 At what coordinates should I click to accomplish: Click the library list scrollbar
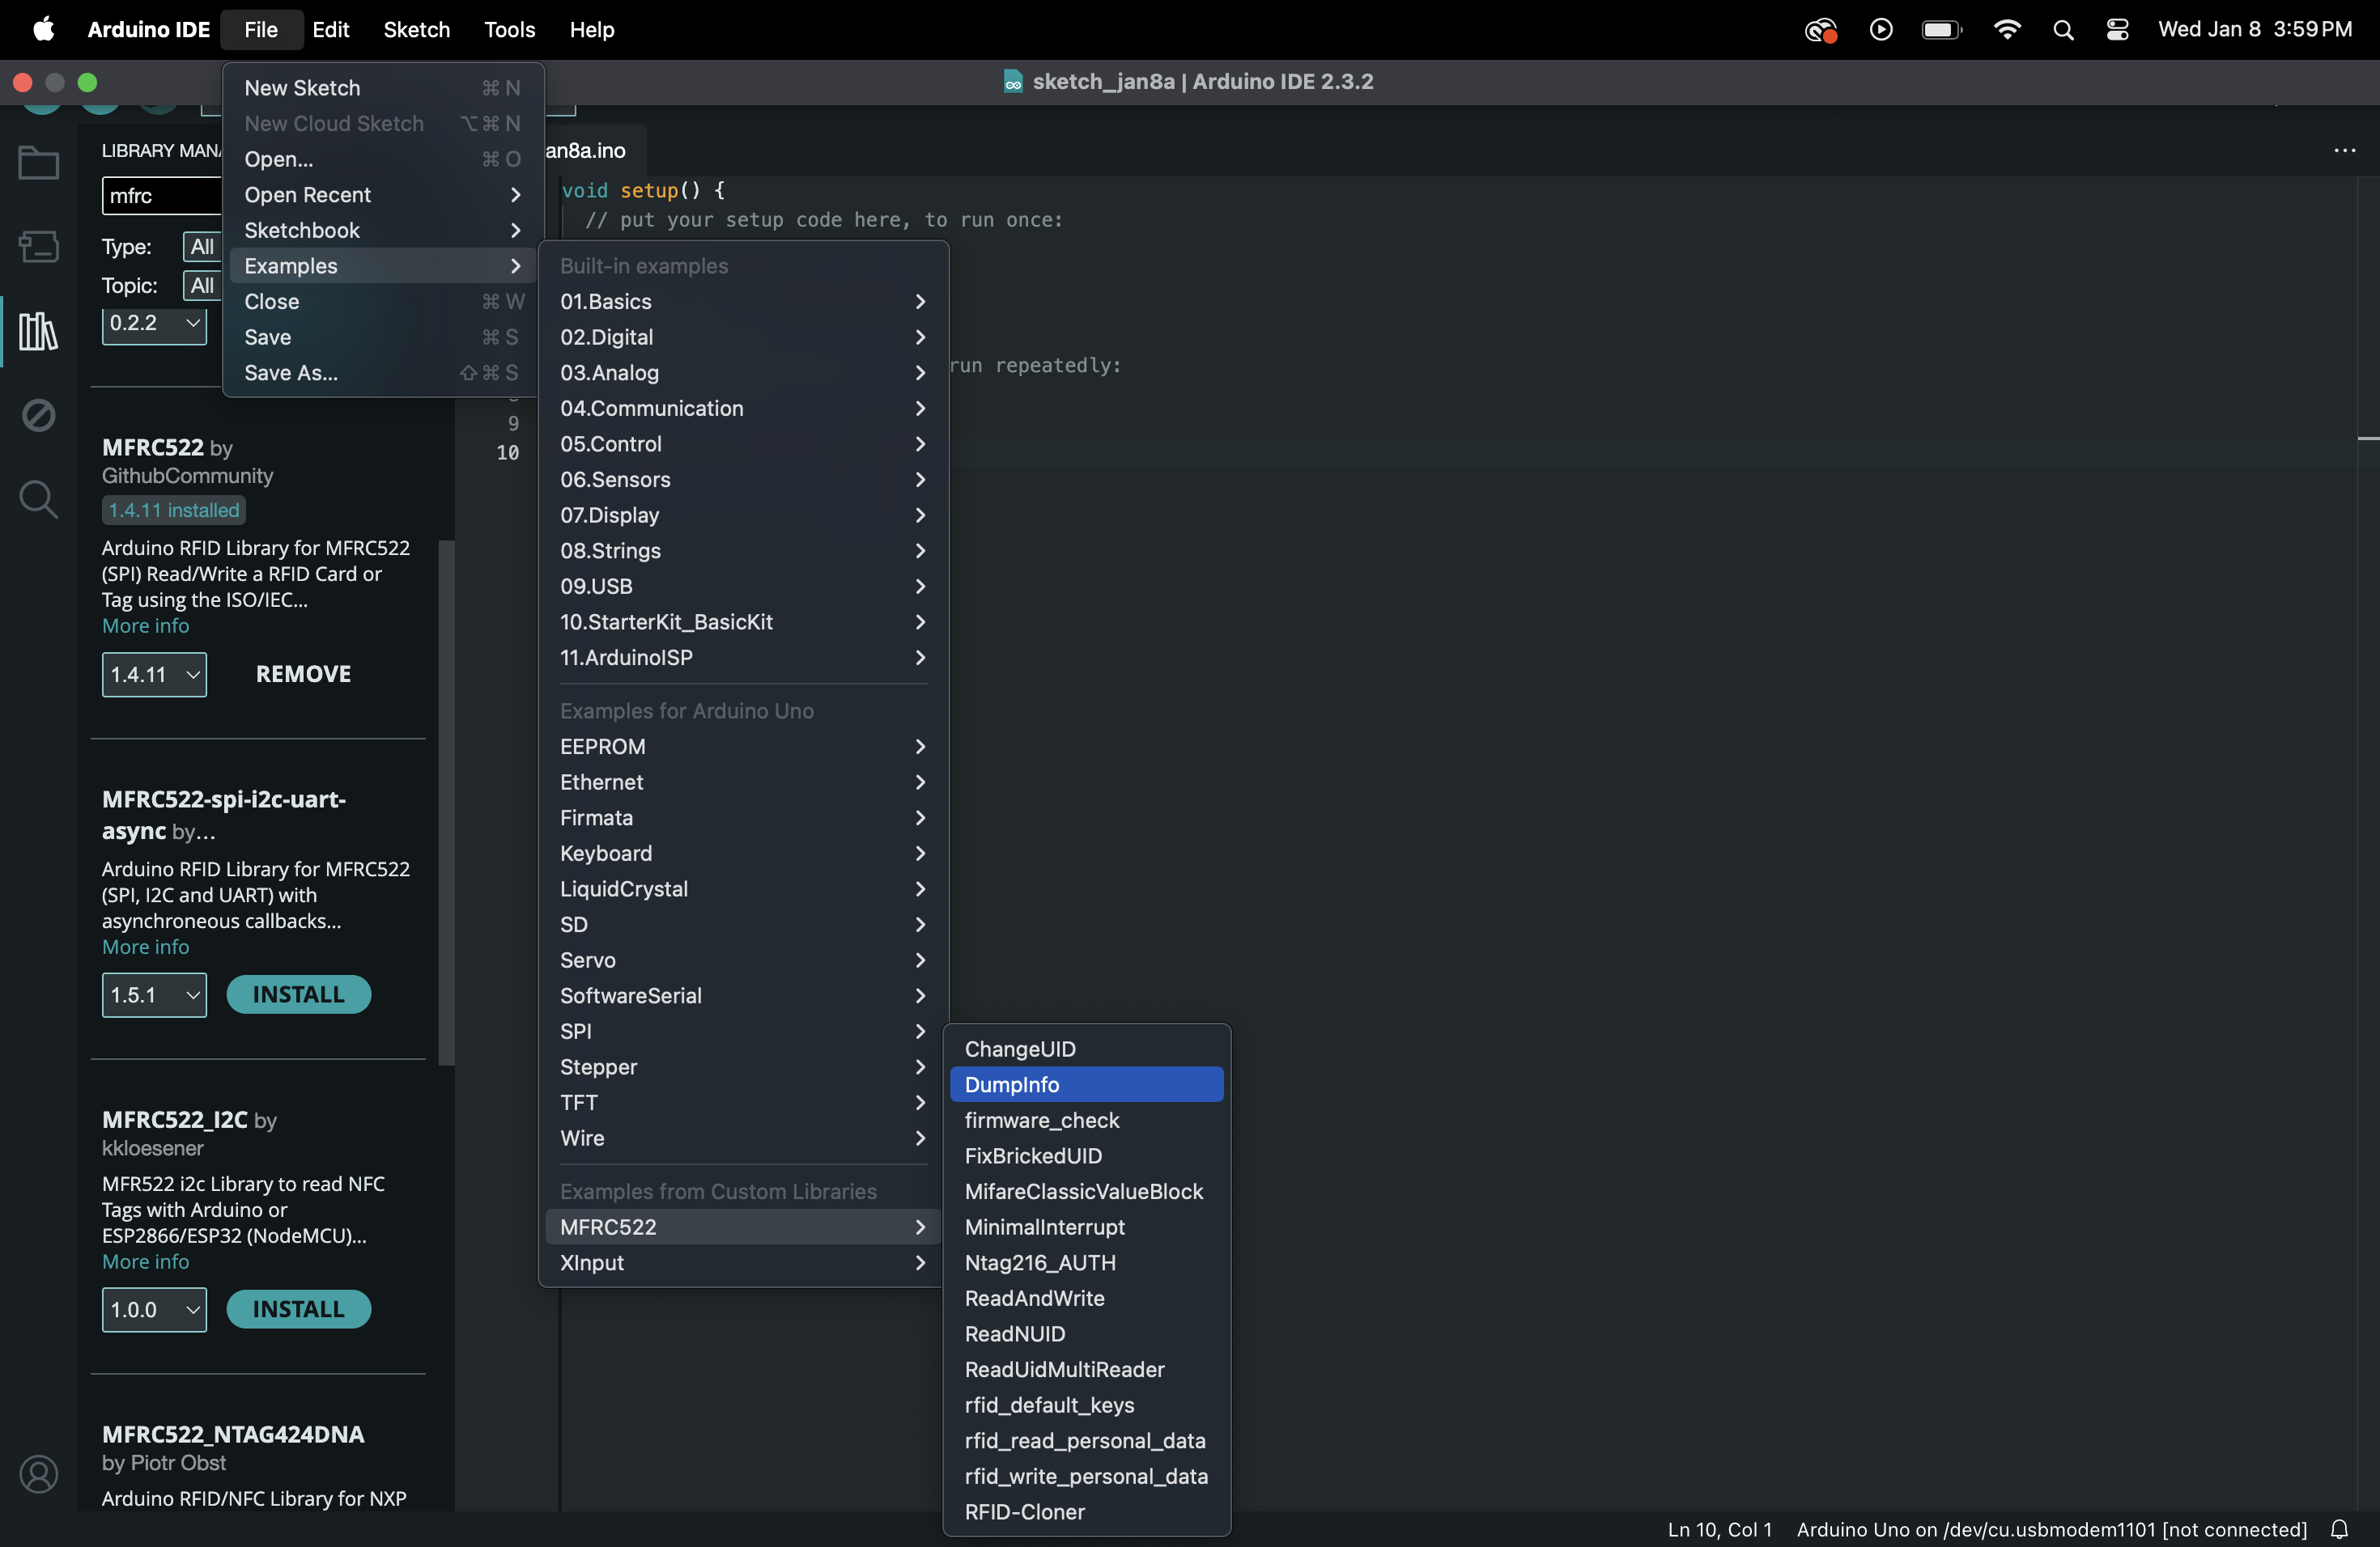(x=446, y=803)
